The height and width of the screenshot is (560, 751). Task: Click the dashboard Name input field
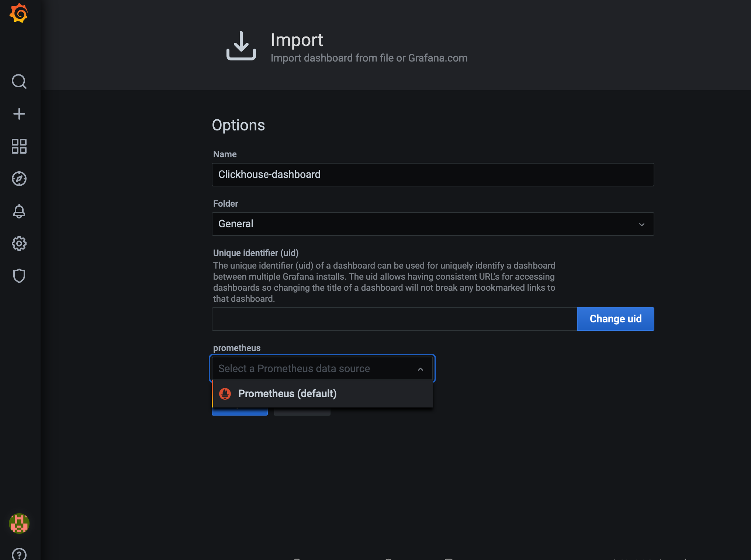pyautogui.click(x=432, y=175)
